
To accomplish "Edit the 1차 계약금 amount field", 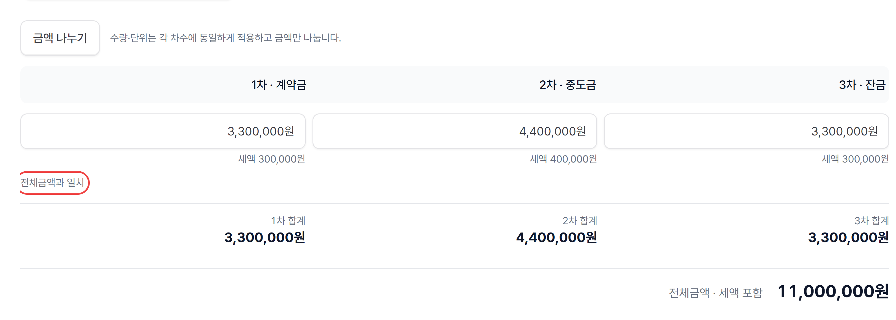I will (x=163, y=131).
